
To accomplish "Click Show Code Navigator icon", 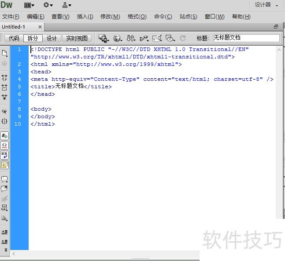I will [4, 63].
